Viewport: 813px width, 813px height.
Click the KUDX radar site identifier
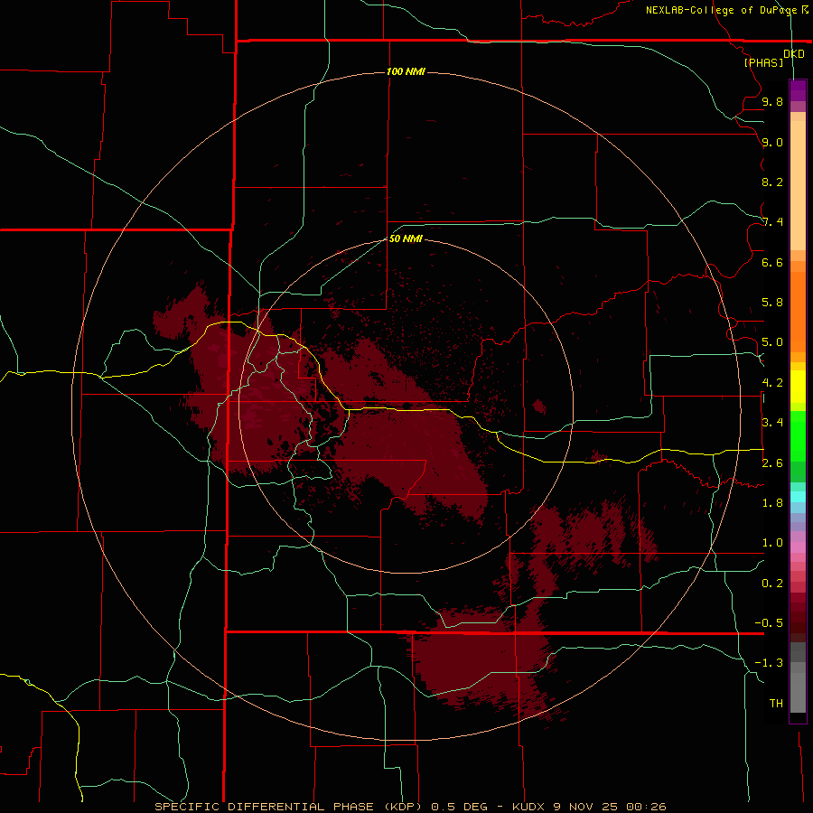pyautogui.click(x=528, y=807)
